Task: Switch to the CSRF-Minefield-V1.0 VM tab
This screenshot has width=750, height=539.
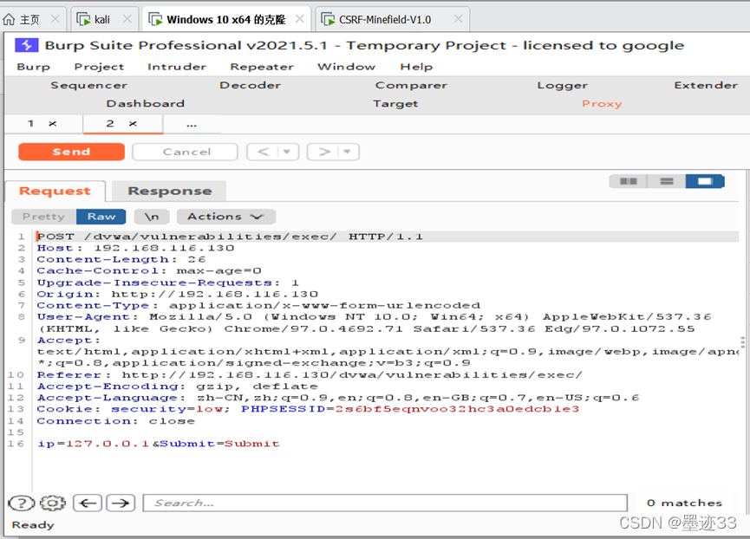Action: pos(385,20)
